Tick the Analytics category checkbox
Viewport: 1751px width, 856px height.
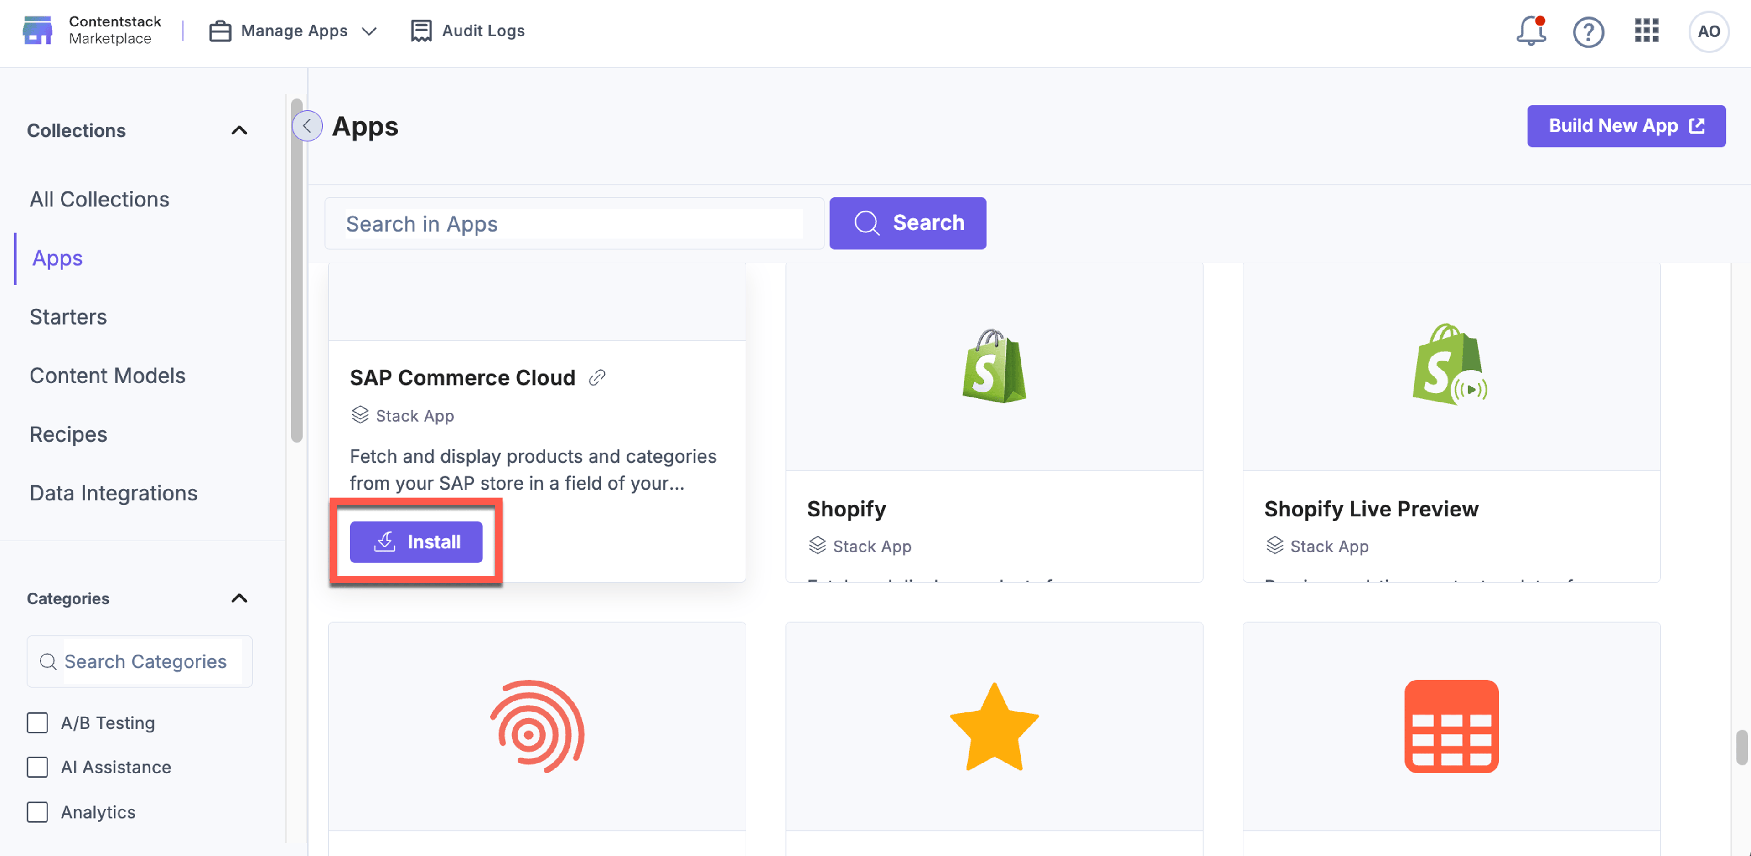coord(37,812)
